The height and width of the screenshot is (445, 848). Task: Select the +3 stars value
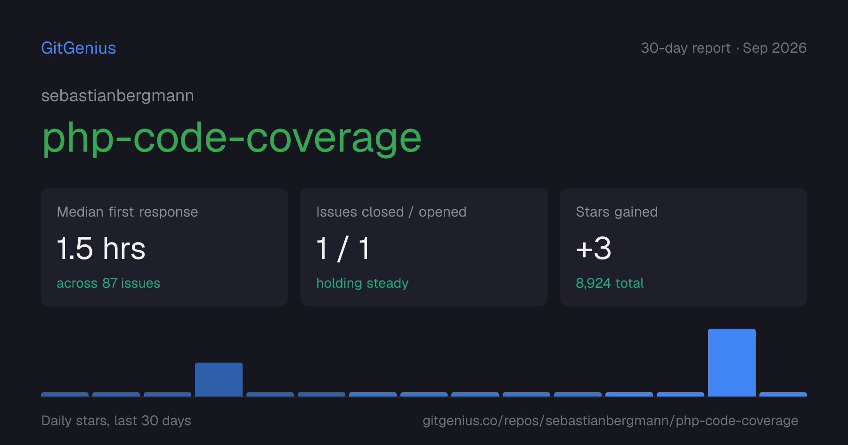(x=594, y=249)
